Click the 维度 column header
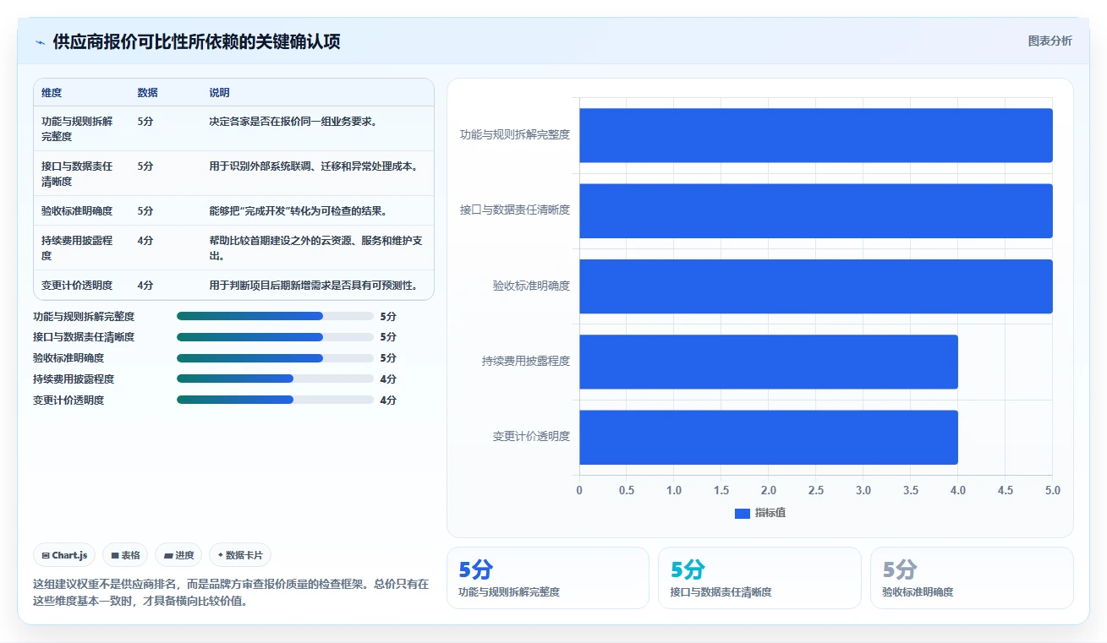Screen dimensions: 1107x643 52,93
